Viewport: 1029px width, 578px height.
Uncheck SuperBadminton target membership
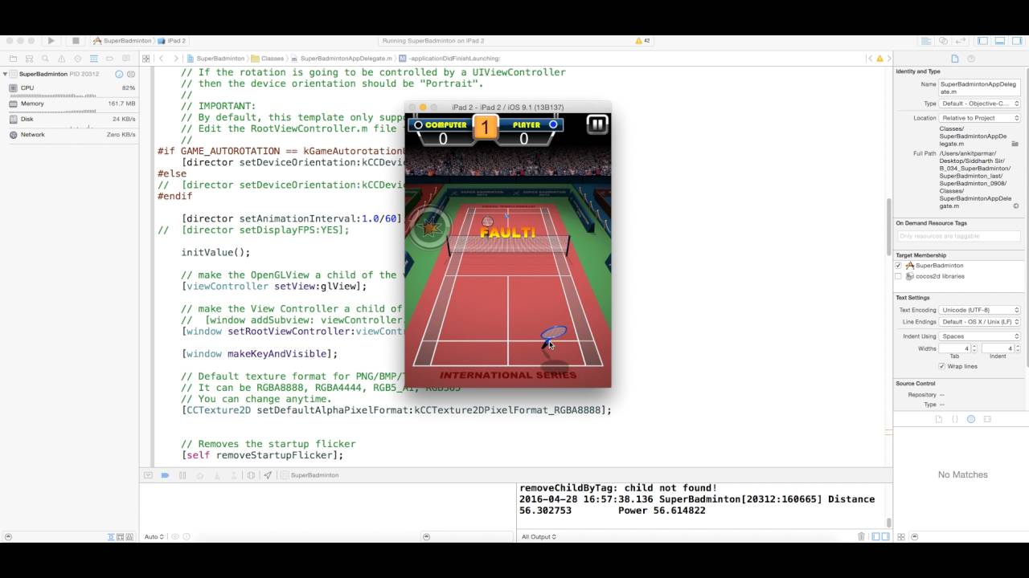(899, 266)
